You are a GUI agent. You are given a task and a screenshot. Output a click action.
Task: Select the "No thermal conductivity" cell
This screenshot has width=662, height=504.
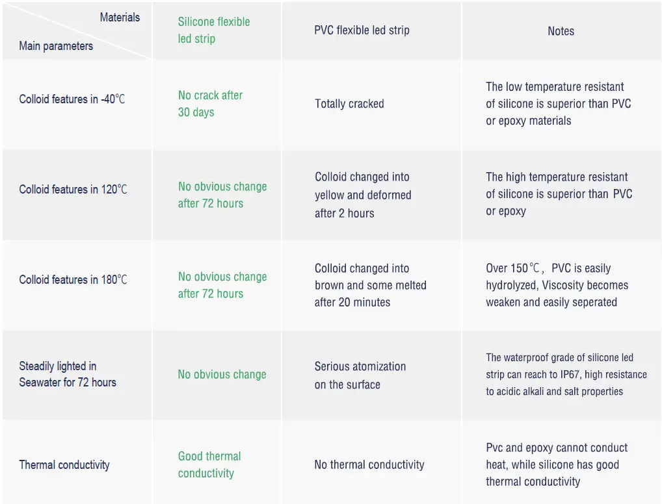click(x=369, y=465)
